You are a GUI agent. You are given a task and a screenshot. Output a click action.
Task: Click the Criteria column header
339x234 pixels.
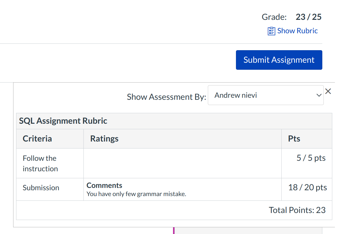coord(37,139)
